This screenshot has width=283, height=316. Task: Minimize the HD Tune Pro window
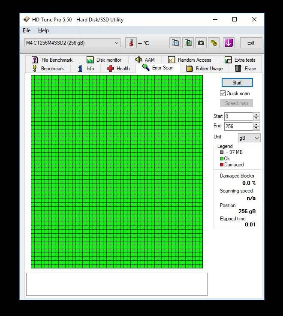click(x=215, y=19)
